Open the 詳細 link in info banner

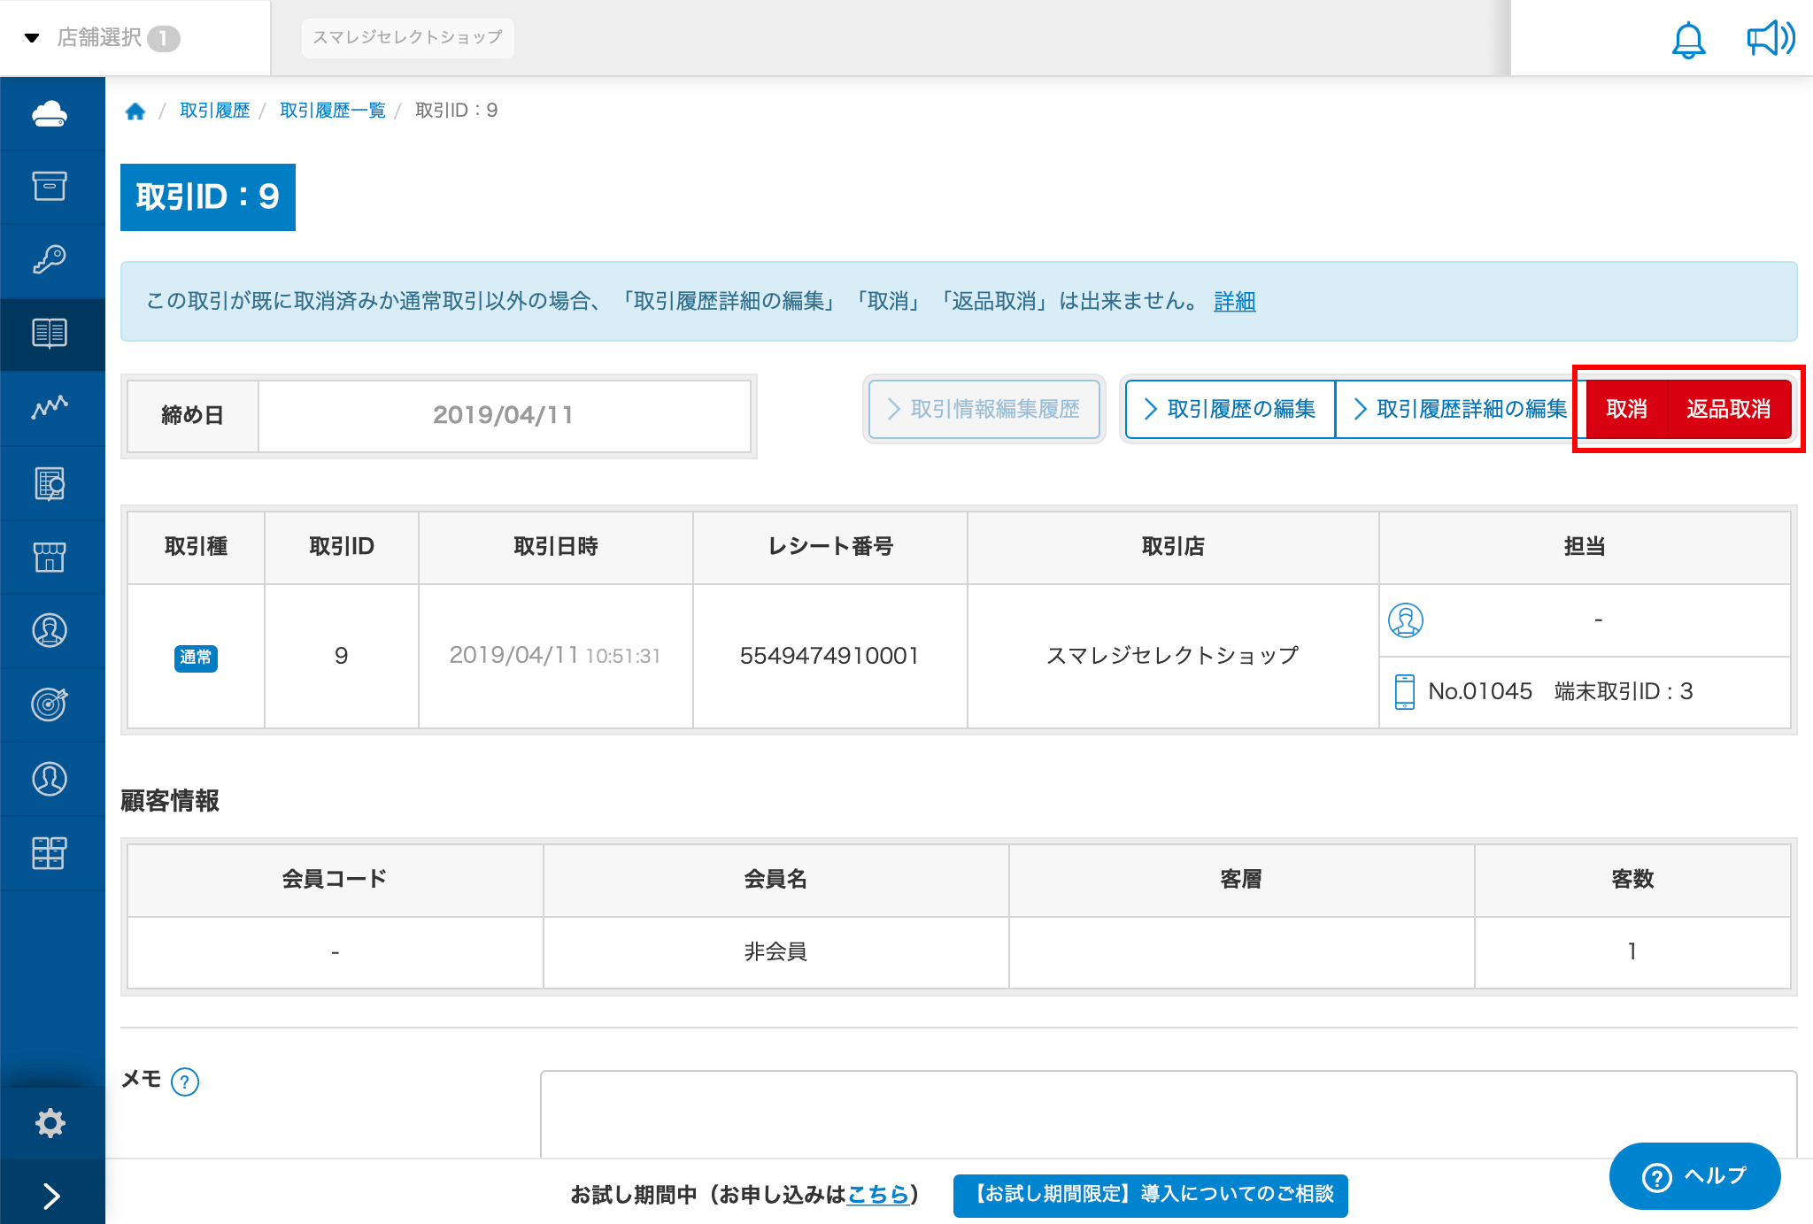pos(1234,302)
